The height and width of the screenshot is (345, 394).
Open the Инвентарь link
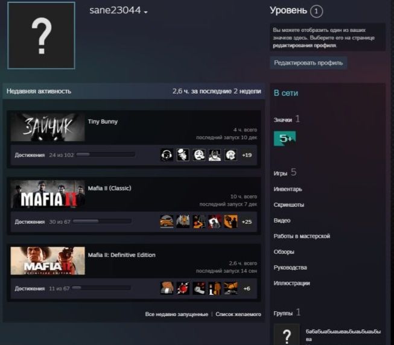click(288, 189)
